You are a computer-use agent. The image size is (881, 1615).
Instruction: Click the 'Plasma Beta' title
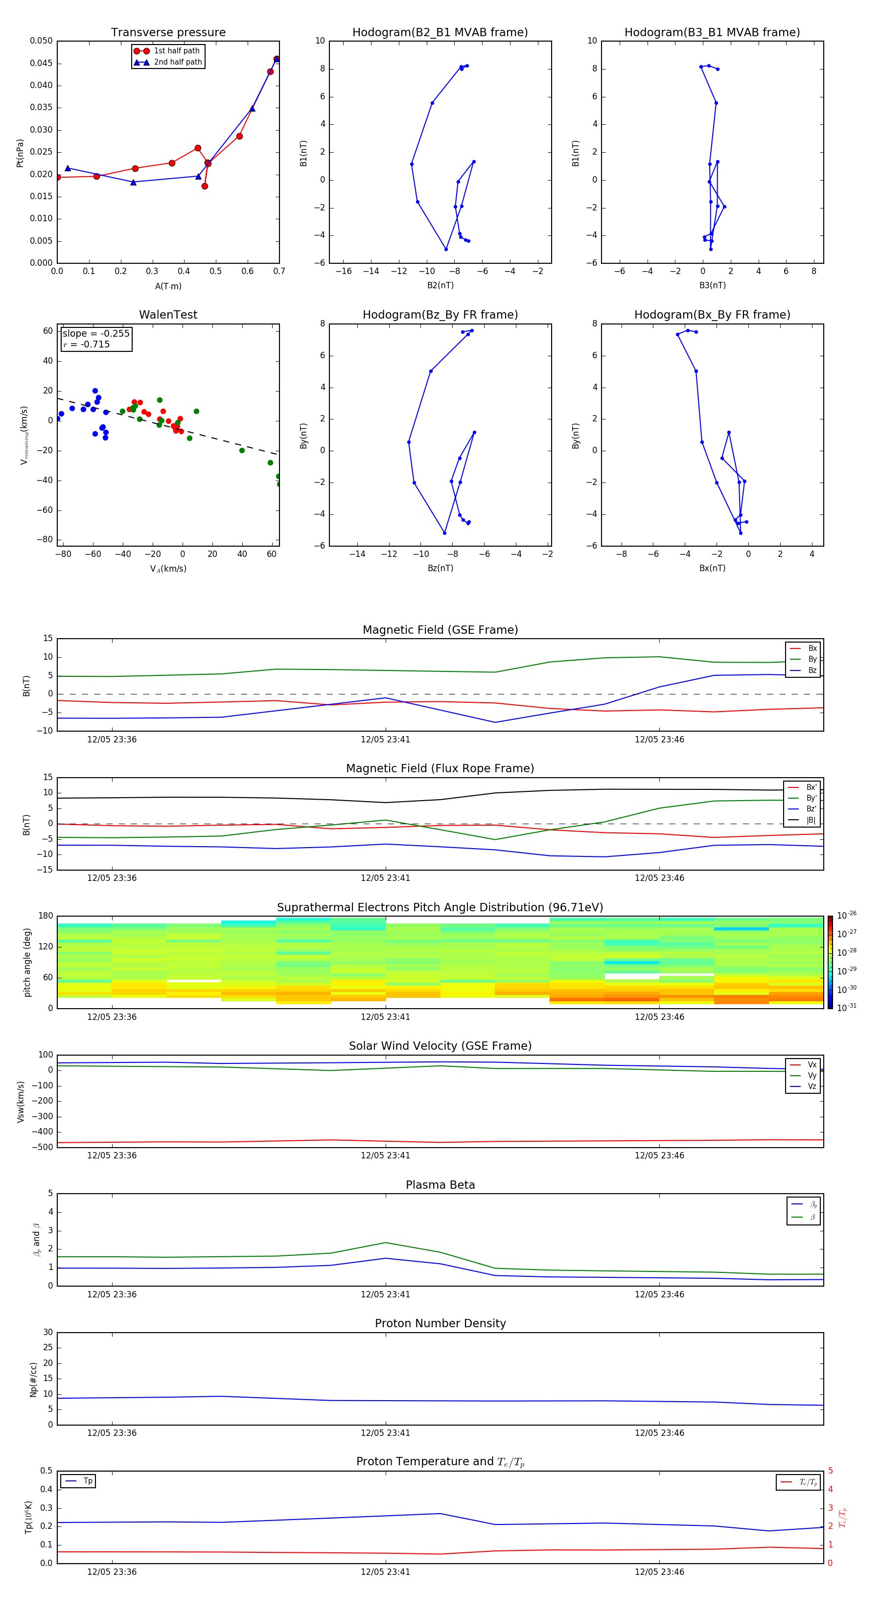[x=440, y=1185]
